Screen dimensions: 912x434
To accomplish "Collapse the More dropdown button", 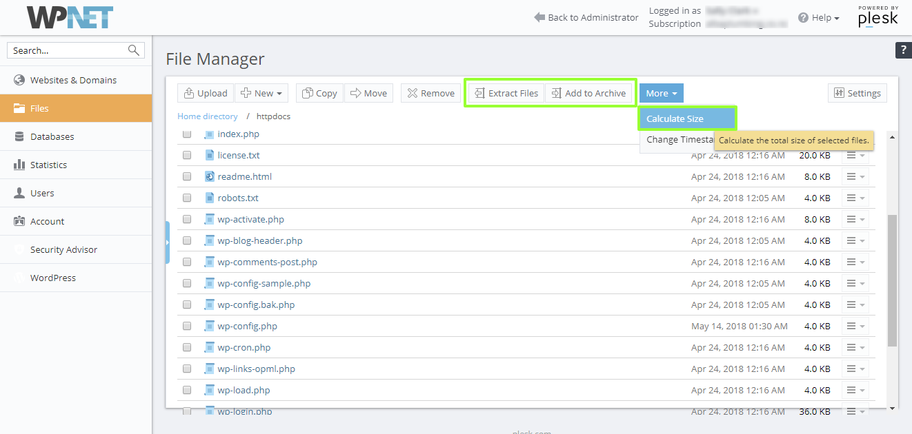I will [661, 93].
